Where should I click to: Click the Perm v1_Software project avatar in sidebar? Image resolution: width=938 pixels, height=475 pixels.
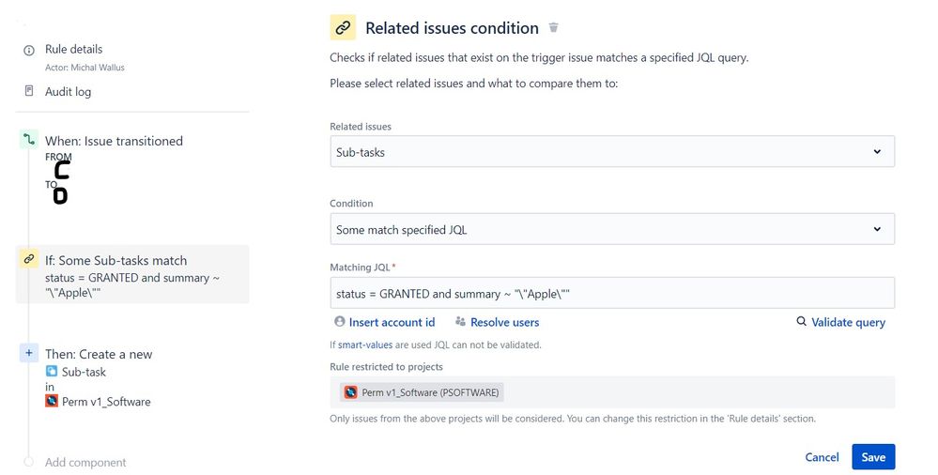(x=52, y=401)
